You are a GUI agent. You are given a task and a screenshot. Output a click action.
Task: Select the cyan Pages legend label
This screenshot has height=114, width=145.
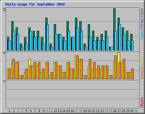click(142, 35)
